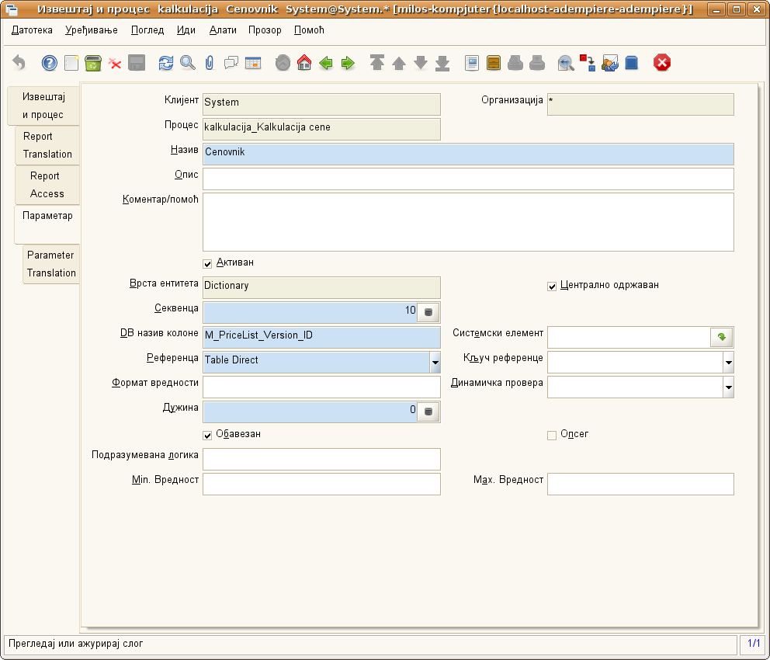The image size is (770, 660).
Task: Open the Референца Table Direct dropdown
Action: pos(435,363)
